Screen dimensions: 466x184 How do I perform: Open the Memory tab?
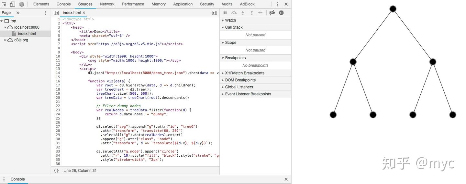[159, 4]
